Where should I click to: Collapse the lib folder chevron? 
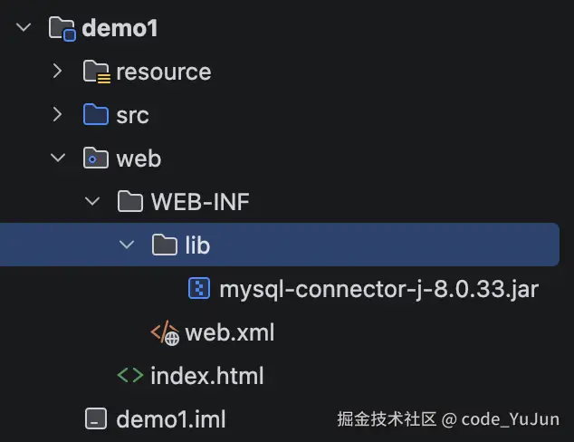tap(127, 245)
